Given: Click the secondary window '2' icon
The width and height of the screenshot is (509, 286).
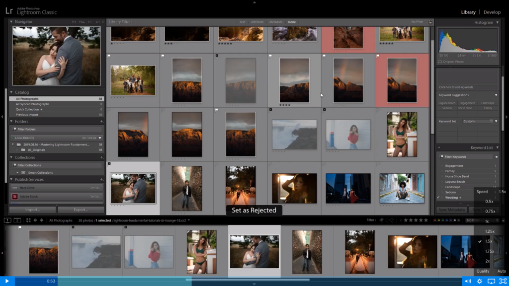Looking at the screenshot, I should tap(17, 220).
